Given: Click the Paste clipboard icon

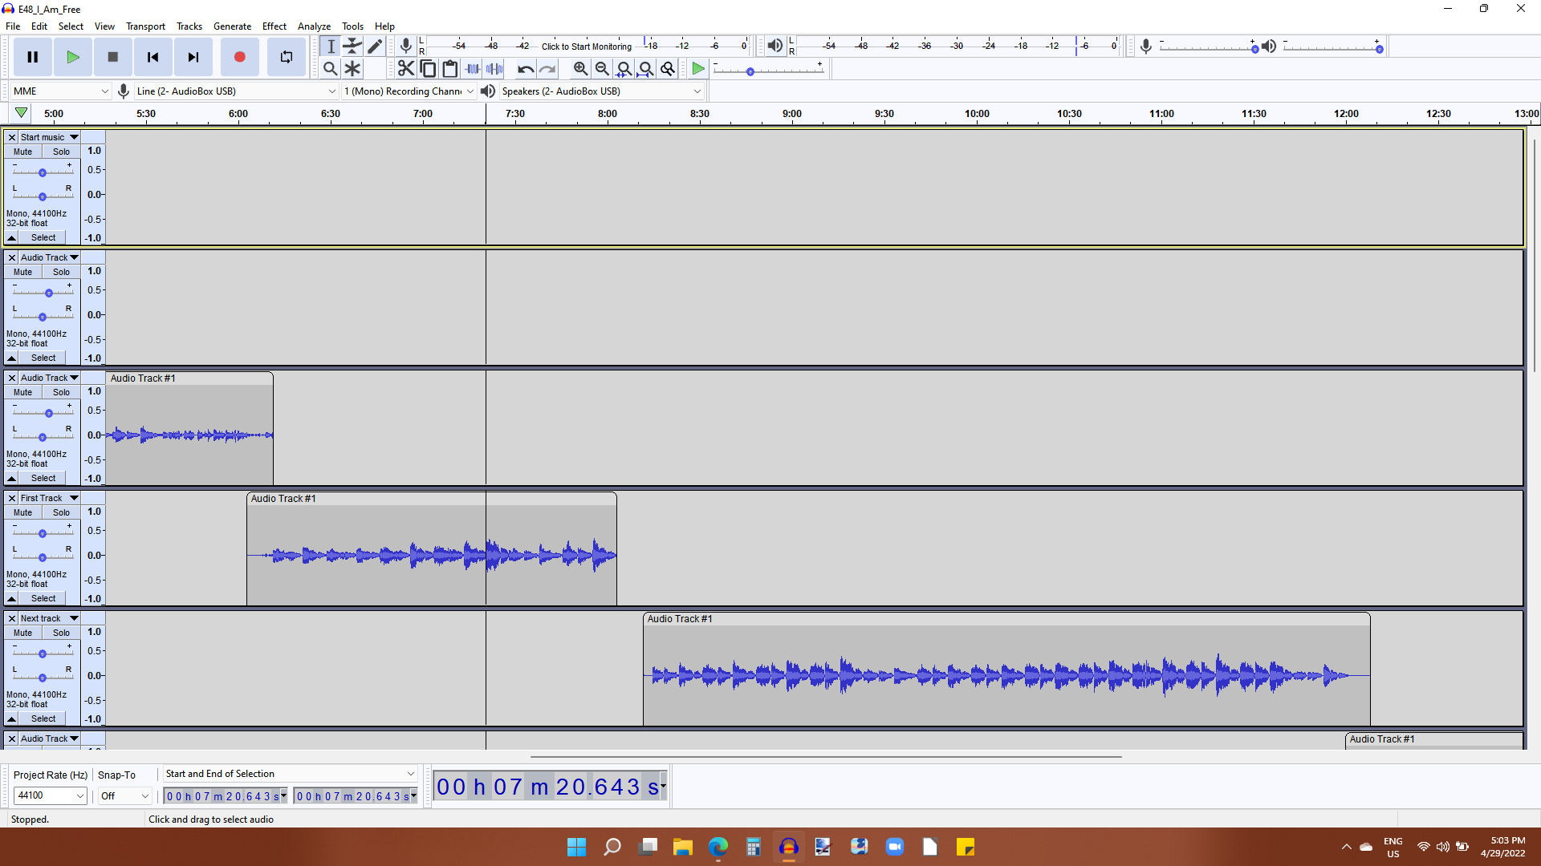Looking at the screenshot, I should pos(450,69).
